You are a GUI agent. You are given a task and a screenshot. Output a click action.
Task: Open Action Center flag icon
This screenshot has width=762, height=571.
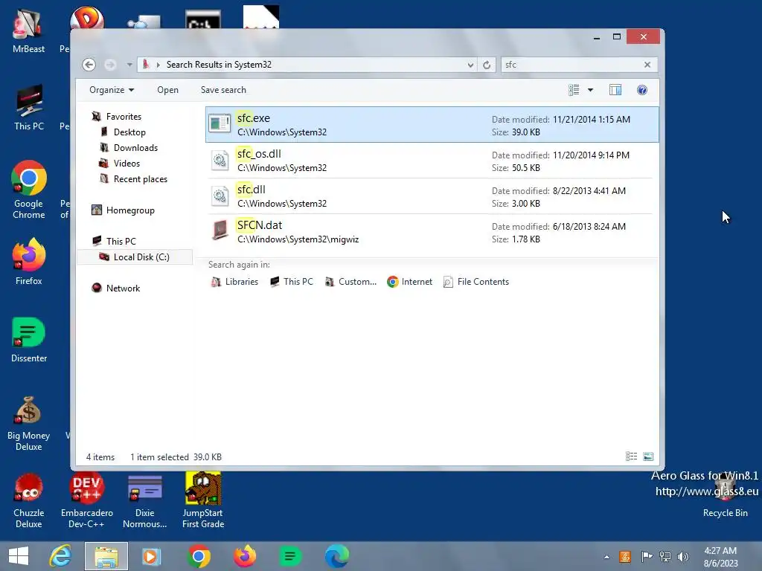point(647,557)
